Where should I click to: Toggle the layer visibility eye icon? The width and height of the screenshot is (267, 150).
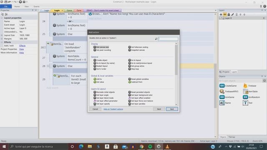[225, 15]
